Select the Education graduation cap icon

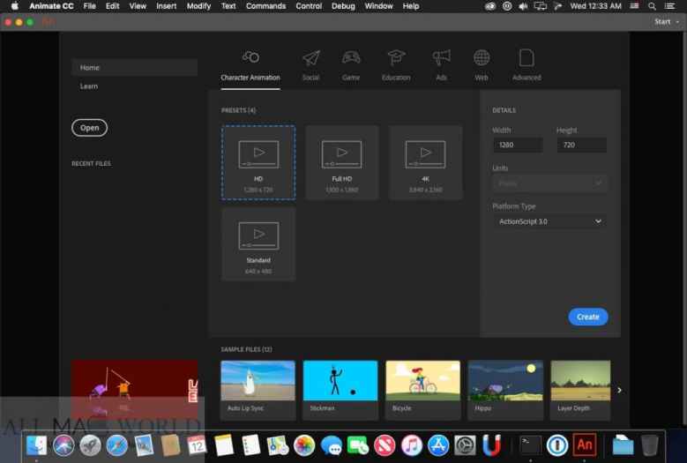[x=396, y=58]
